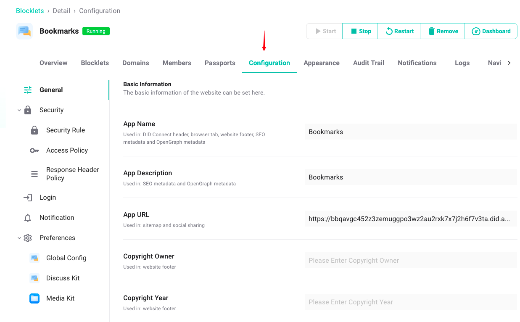Click the Notification bell icon
Image resolution: width=520 pixels, height=322 pixels.
tap(28, 218)
